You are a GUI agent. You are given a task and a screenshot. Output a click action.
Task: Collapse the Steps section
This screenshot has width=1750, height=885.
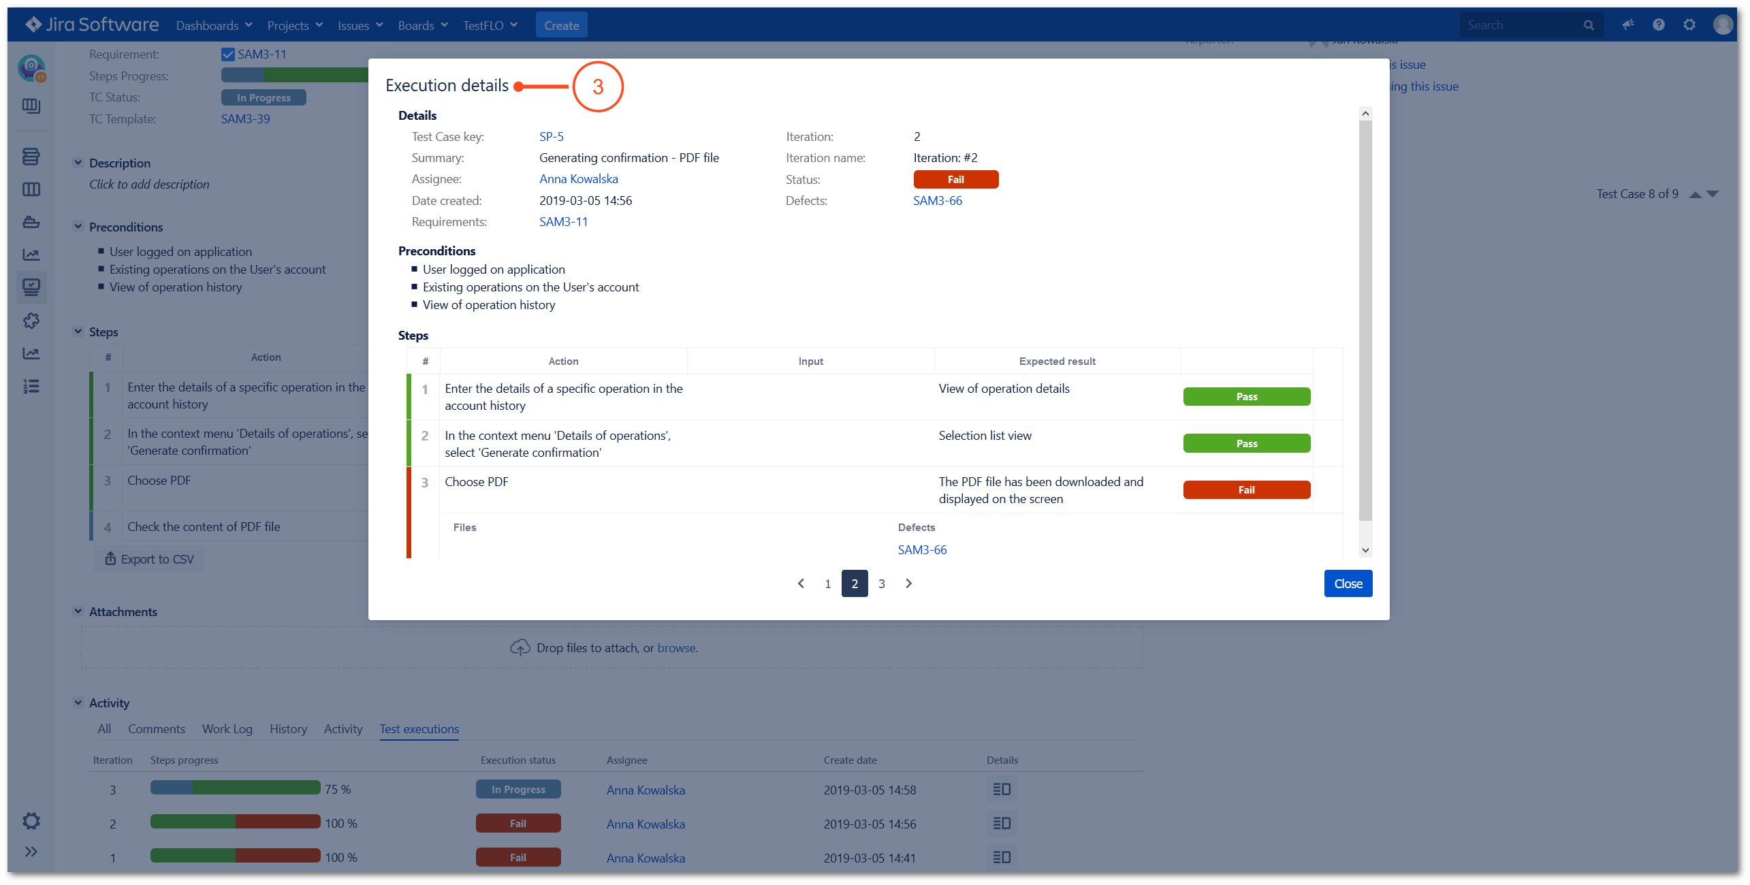tap(78, 332)
